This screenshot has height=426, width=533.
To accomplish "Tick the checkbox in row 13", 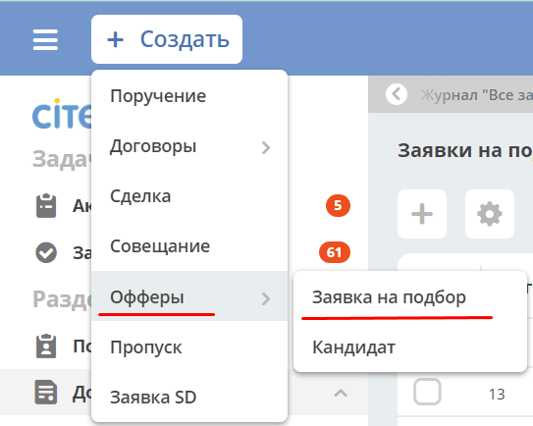I will 427,392.
